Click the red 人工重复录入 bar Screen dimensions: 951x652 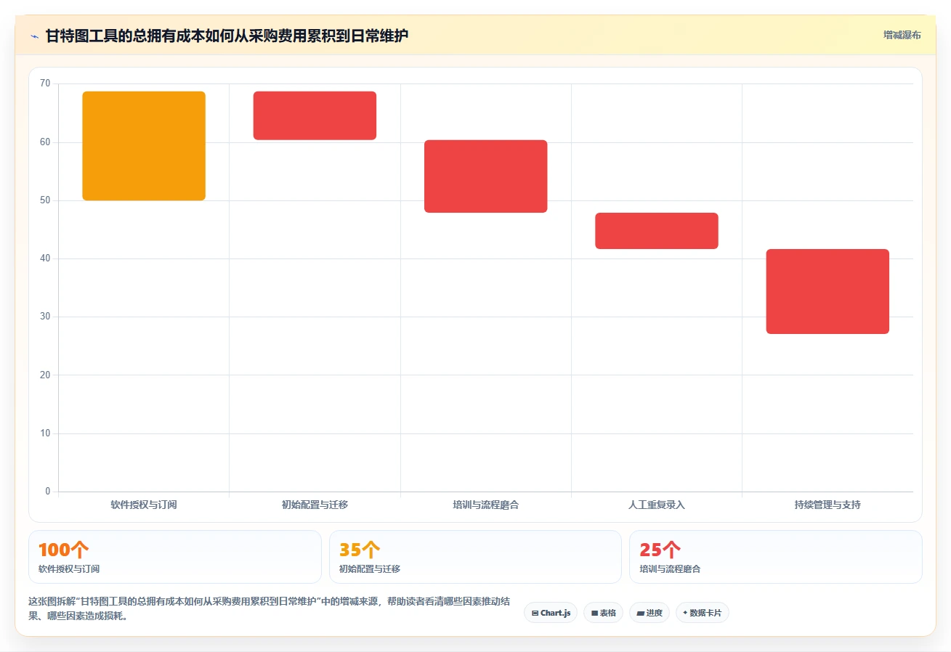[657, 231]
